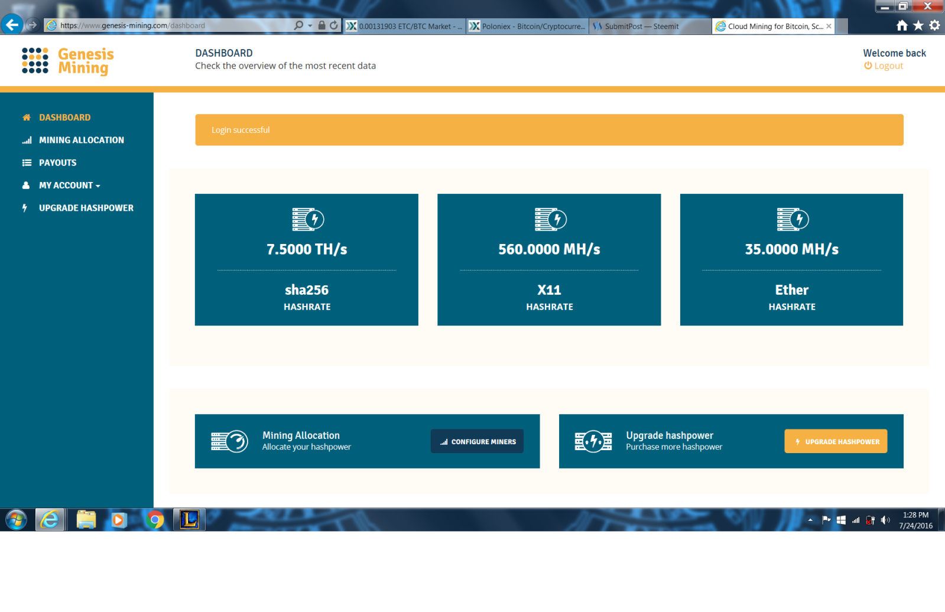Open the browser Home icon

[902, 25]
